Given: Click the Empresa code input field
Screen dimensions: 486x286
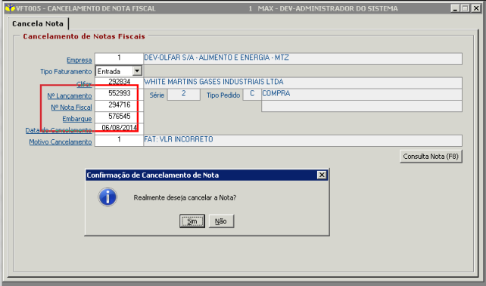Looking at the screenshot, I should tap(119, 58).
